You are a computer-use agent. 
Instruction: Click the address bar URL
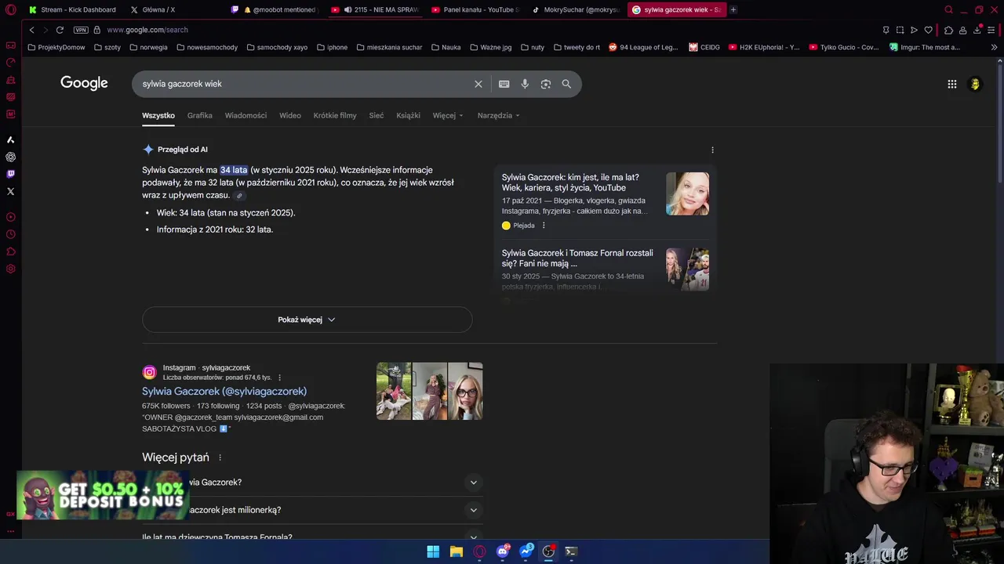[x=147, y=30]
